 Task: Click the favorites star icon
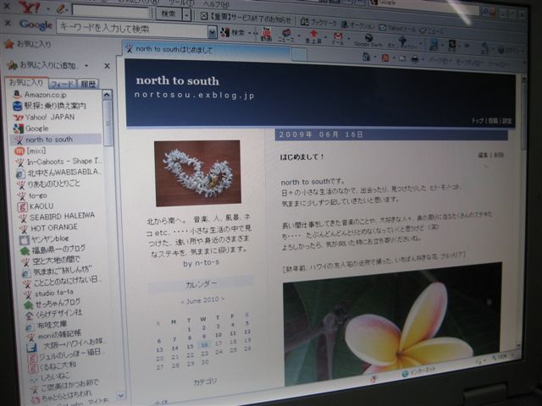(9, 44)
